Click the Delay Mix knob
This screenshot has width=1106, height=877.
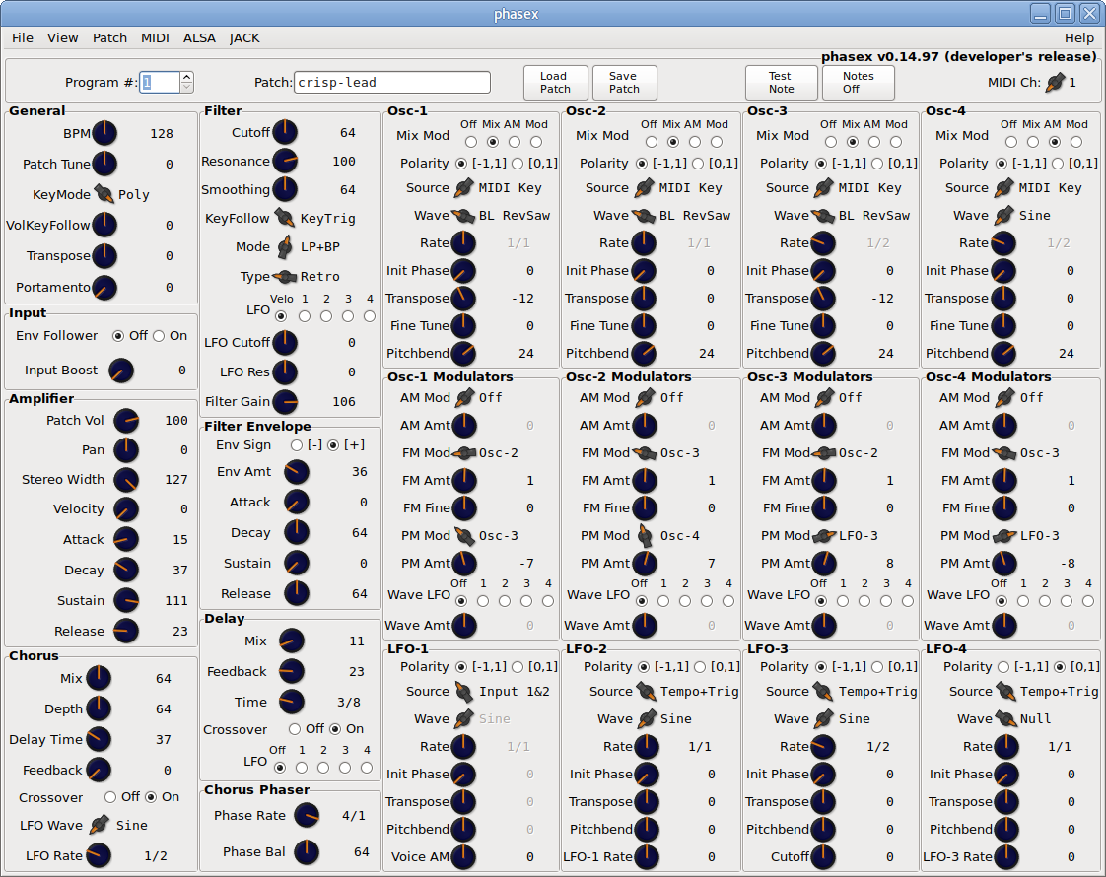coord(292,641)
